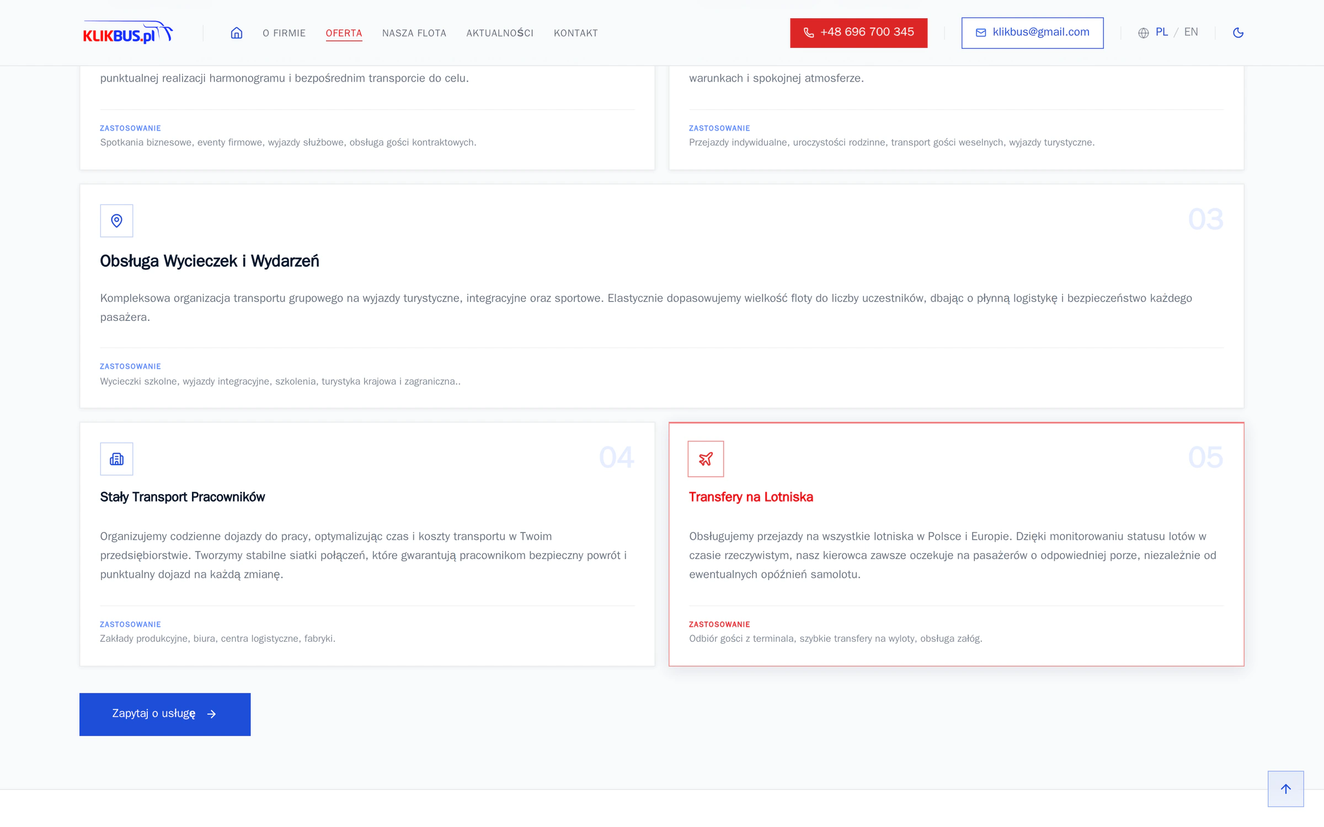Image resolution: width=1324 pixels, height=827 pixels.
Task: Navigate to KONTAKT page
Action: (576, 33)
